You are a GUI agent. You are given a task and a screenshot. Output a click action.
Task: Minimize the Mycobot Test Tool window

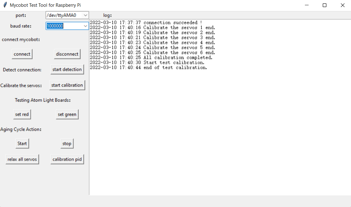(x=307, y=5)
